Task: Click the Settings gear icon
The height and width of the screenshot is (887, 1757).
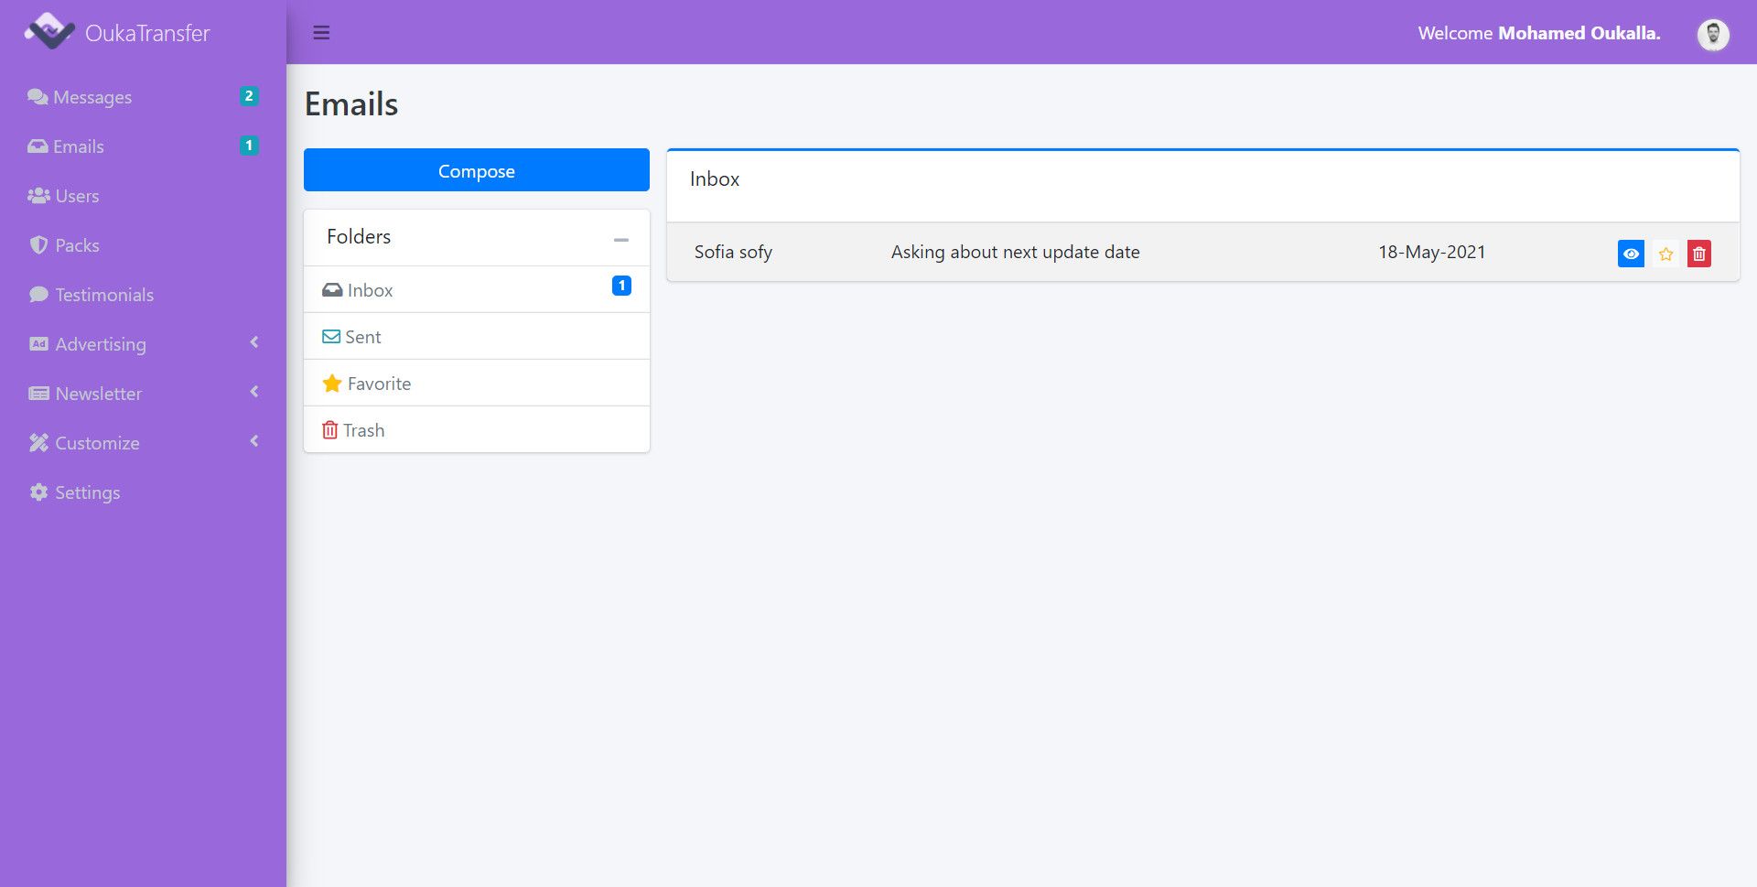Action: click(x=38, y=492)
